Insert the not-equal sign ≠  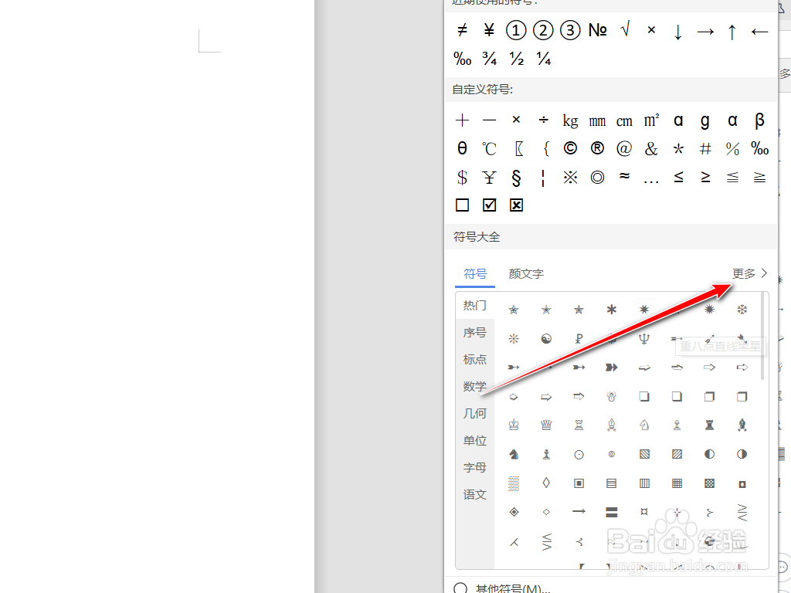pos(462,31)
